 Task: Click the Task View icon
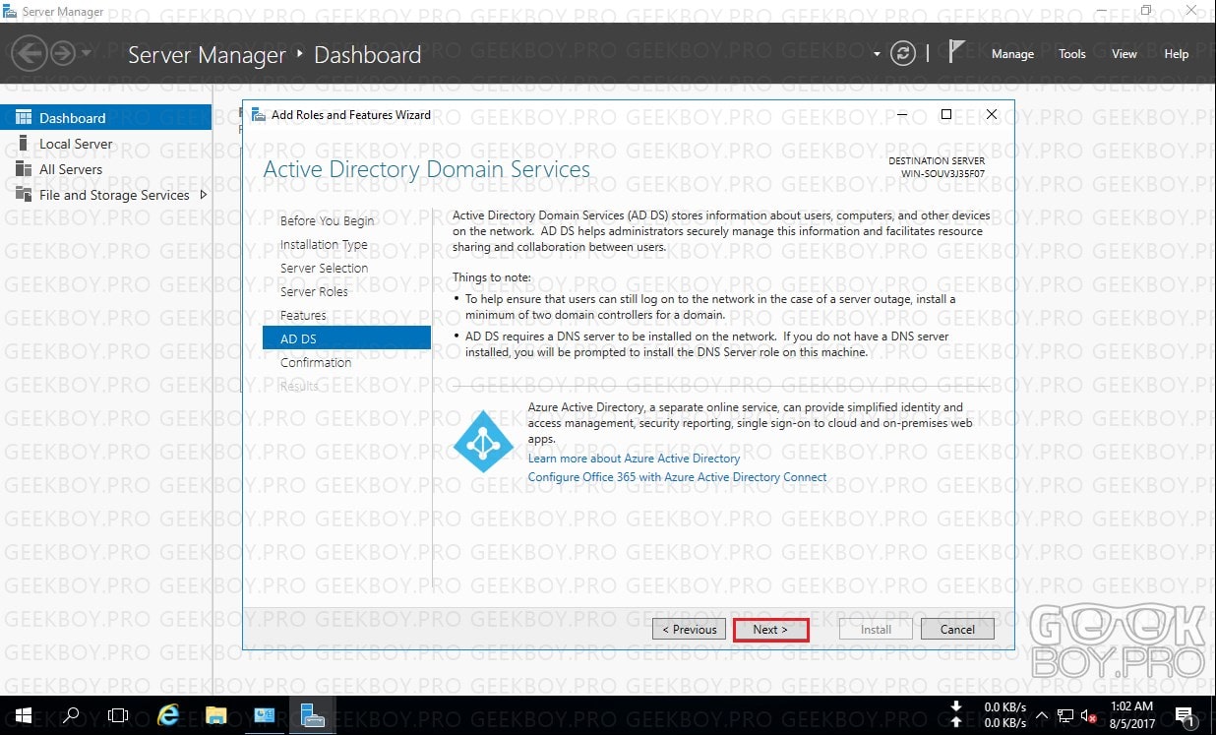(x=118, y=715)
